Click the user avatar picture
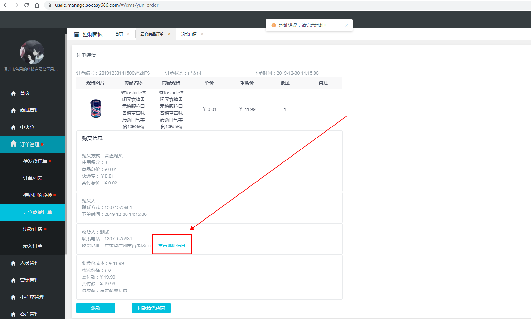 tap(32, 52)
